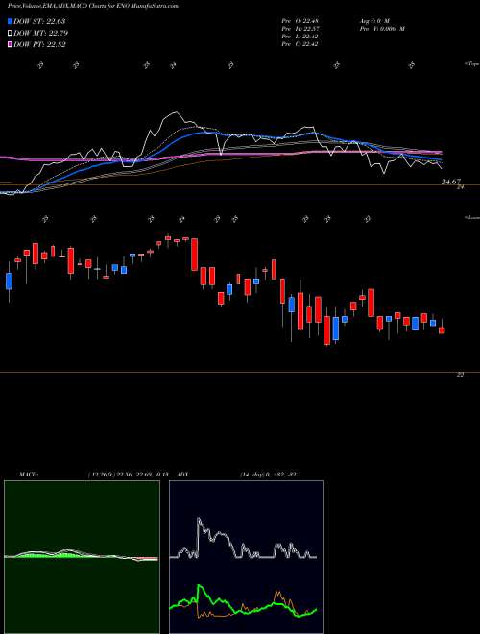The image size is (480, 634).
Task: Click the Avg V: 0 M text
Action: click(x=373, y=20)
